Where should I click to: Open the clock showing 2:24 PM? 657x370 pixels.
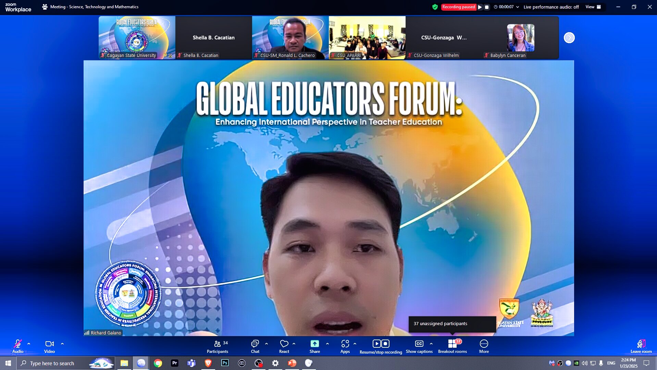click(629, 363)
